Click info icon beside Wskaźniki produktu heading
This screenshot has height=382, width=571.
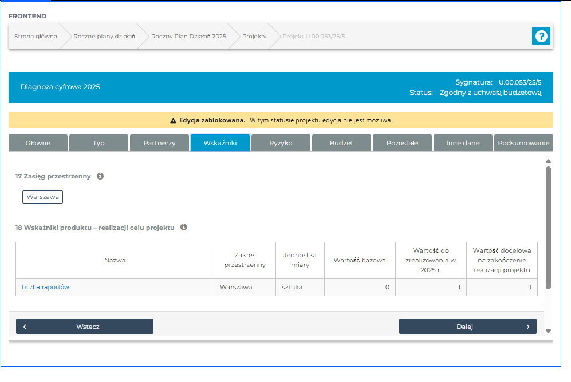(x=184, y=227)
